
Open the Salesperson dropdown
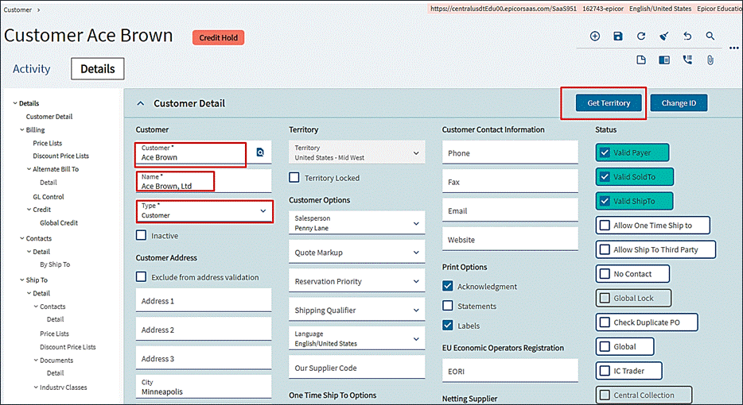pos(416,223)
